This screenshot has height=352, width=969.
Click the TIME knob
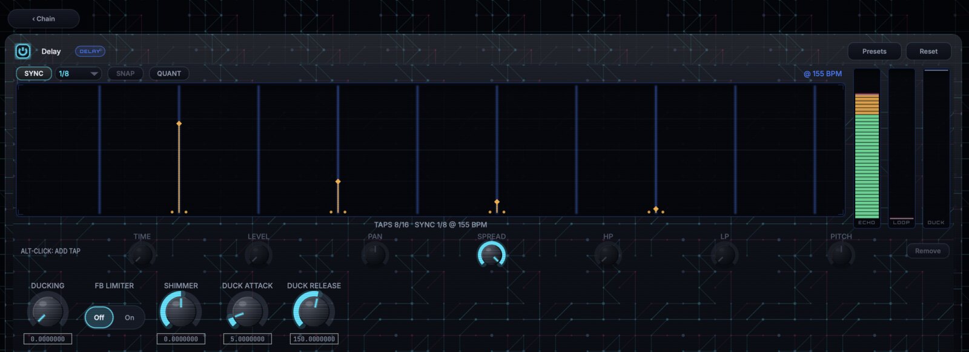[142, 255]
